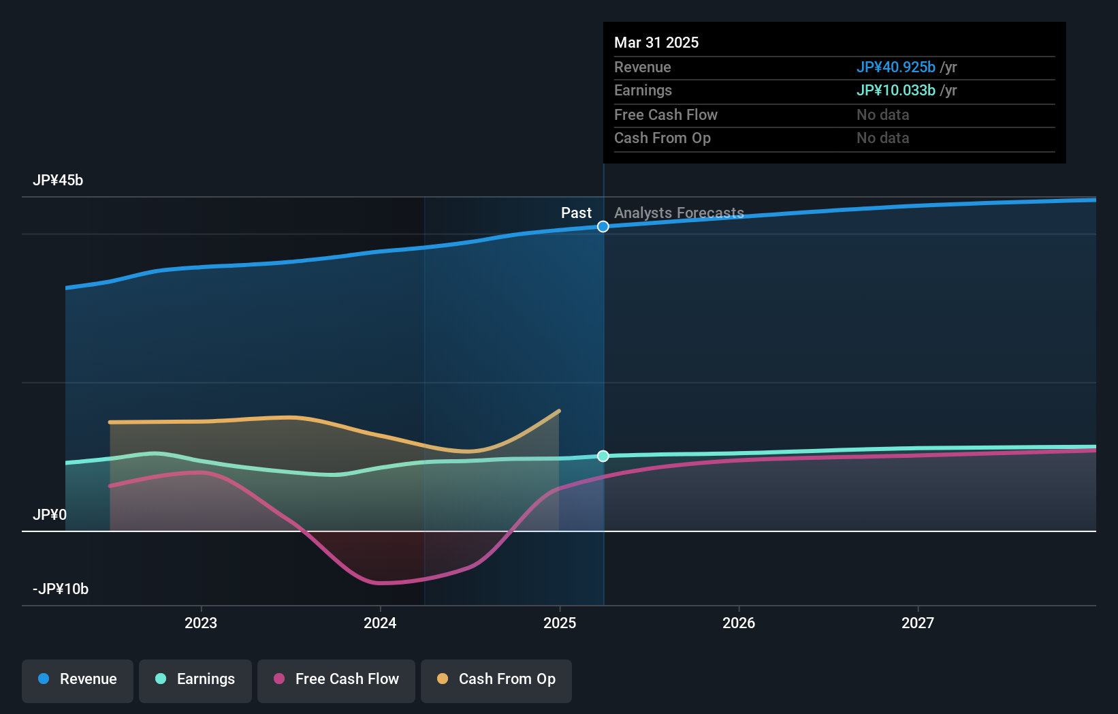Select the earnings data point at Mar 2025
Viewport: 1118px width, 714px height.
pos(603,456)
